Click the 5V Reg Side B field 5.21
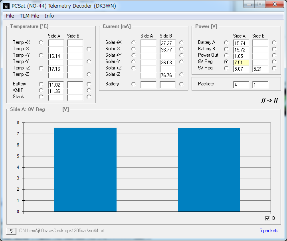Image resolution: width=287 pixels, height=241 pixels. click(x=260, y=69)
